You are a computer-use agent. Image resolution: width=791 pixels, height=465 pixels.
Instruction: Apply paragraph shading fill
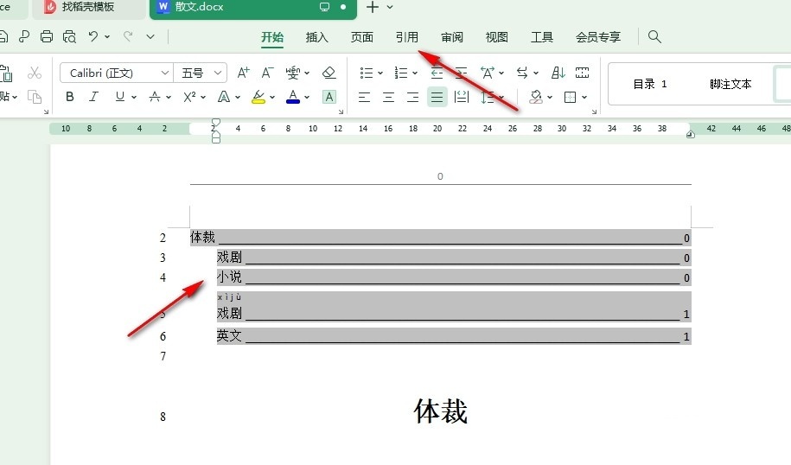[536, 97]
